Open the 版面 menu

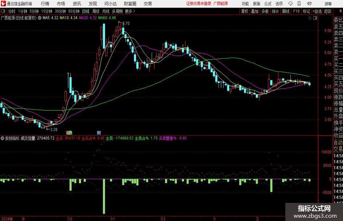256,4
